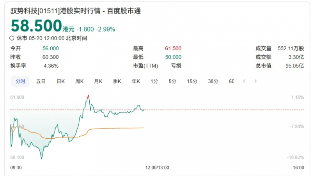Click the change value -1.800
Viewport: 312px width, 176px height.
pyautogui.click(x=85, y=29)
